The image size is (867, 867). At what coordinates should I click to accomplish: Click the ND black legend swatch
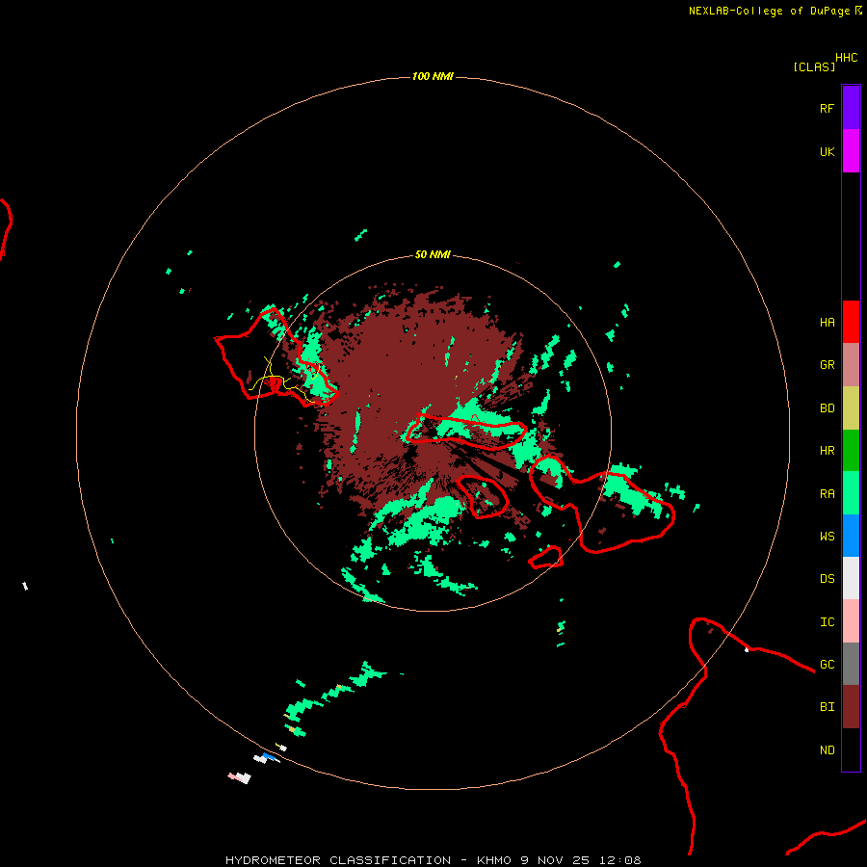click(851, 749)
